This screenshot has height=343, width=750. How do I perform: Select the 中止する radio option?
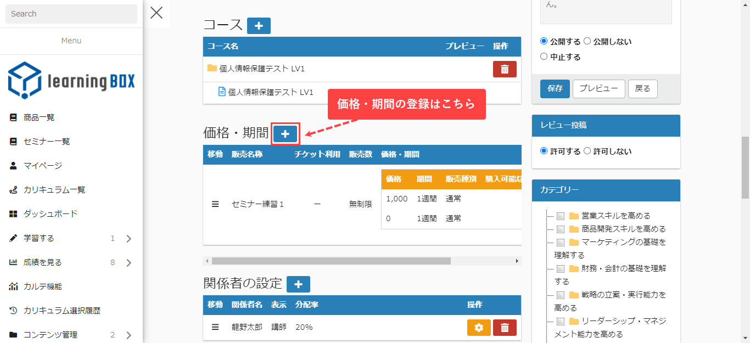coord(544,57)
